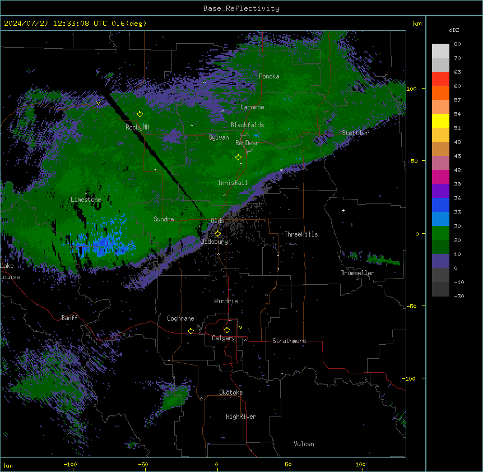The image size is (483, 472).
Task: Click the Limestone label
Action: click(x=86, y=200)
